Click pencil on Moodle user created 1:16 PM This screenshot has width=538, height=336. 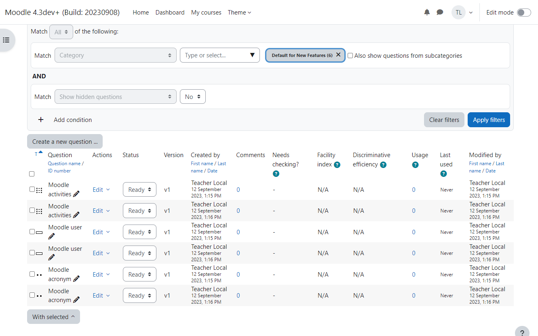[x=51, y=258]
